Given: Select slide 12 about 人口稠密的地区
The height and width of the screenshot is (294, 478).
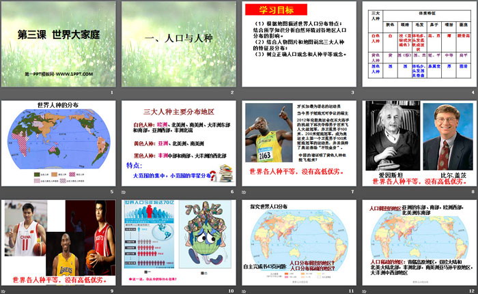Looking at the screenshot, I should tap(419, 243).
